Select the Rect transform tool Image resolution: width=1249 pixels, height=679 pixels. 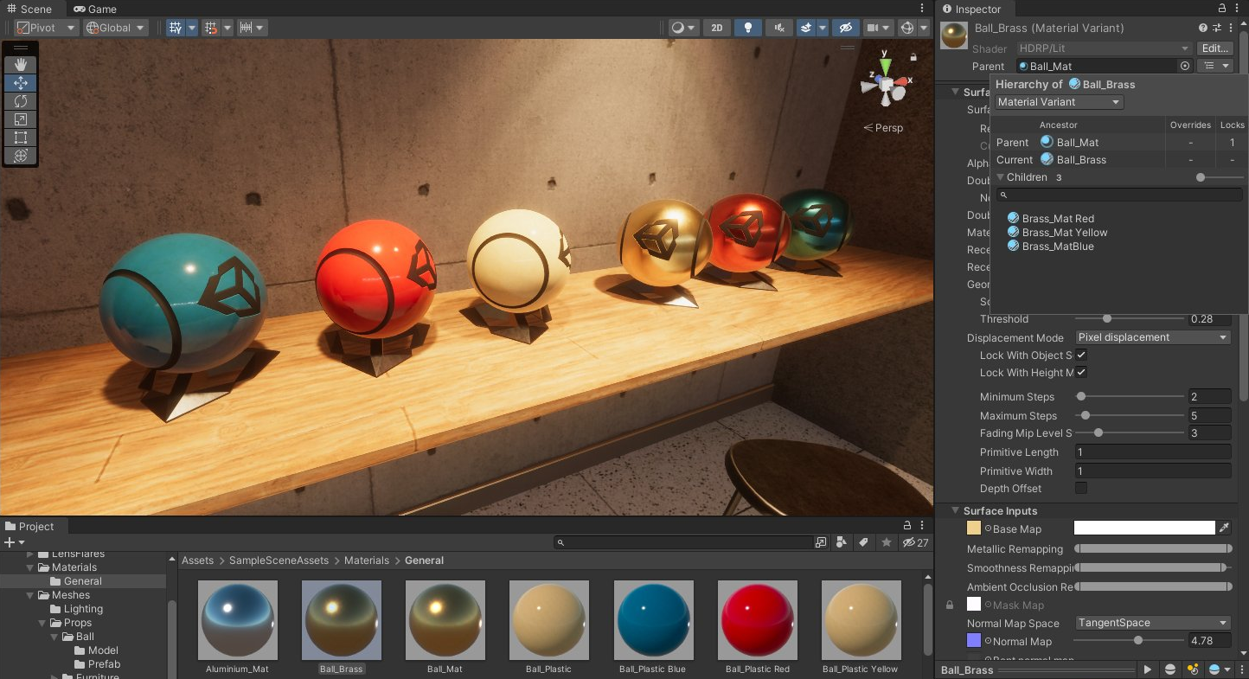[21, 138]
